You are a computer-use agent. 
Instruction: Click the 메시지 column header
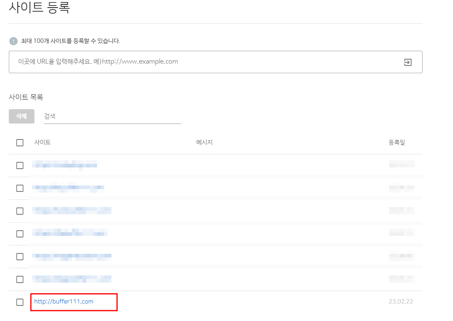pos(204,142)
